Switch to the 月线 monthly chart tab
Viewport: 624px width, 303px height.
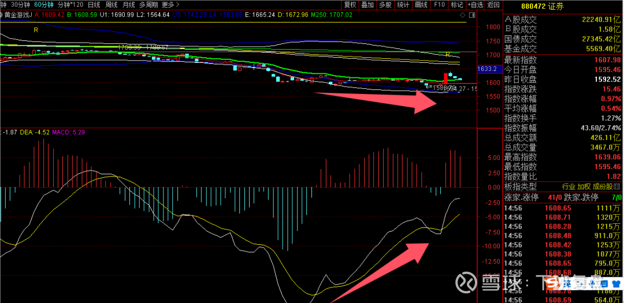[128, 5]
